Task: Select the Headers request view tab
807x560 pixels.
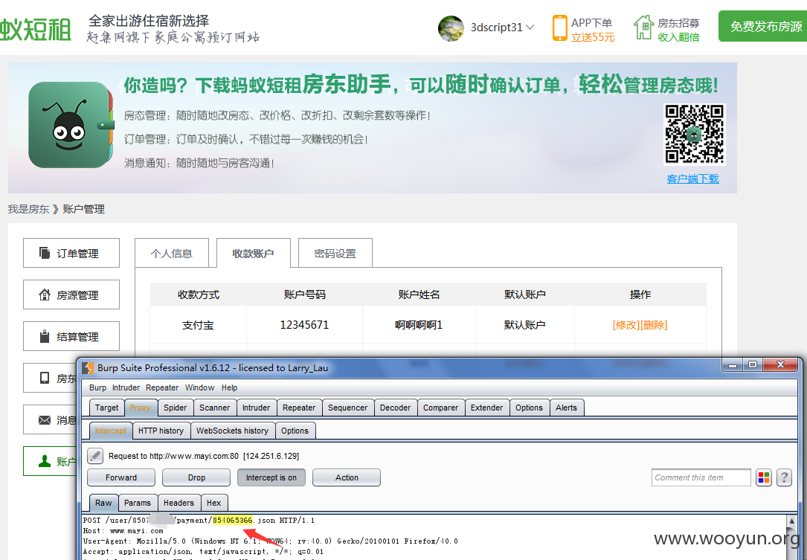Action: [179, 502]
